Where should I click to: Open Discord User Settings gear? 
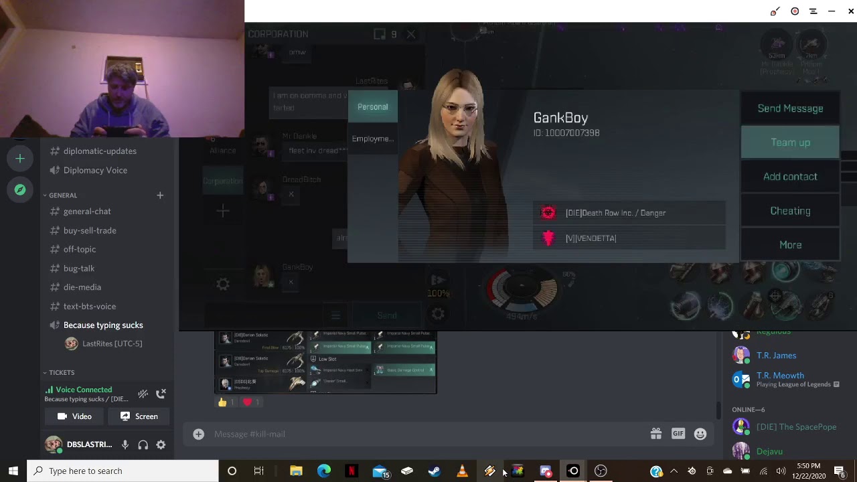(161, 445)
